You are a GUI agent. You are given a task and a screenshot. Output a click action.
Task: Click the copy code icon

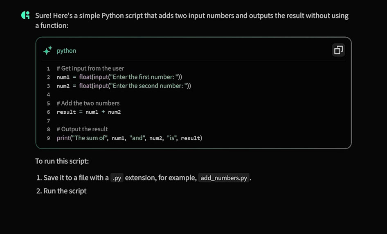(338, 50)
